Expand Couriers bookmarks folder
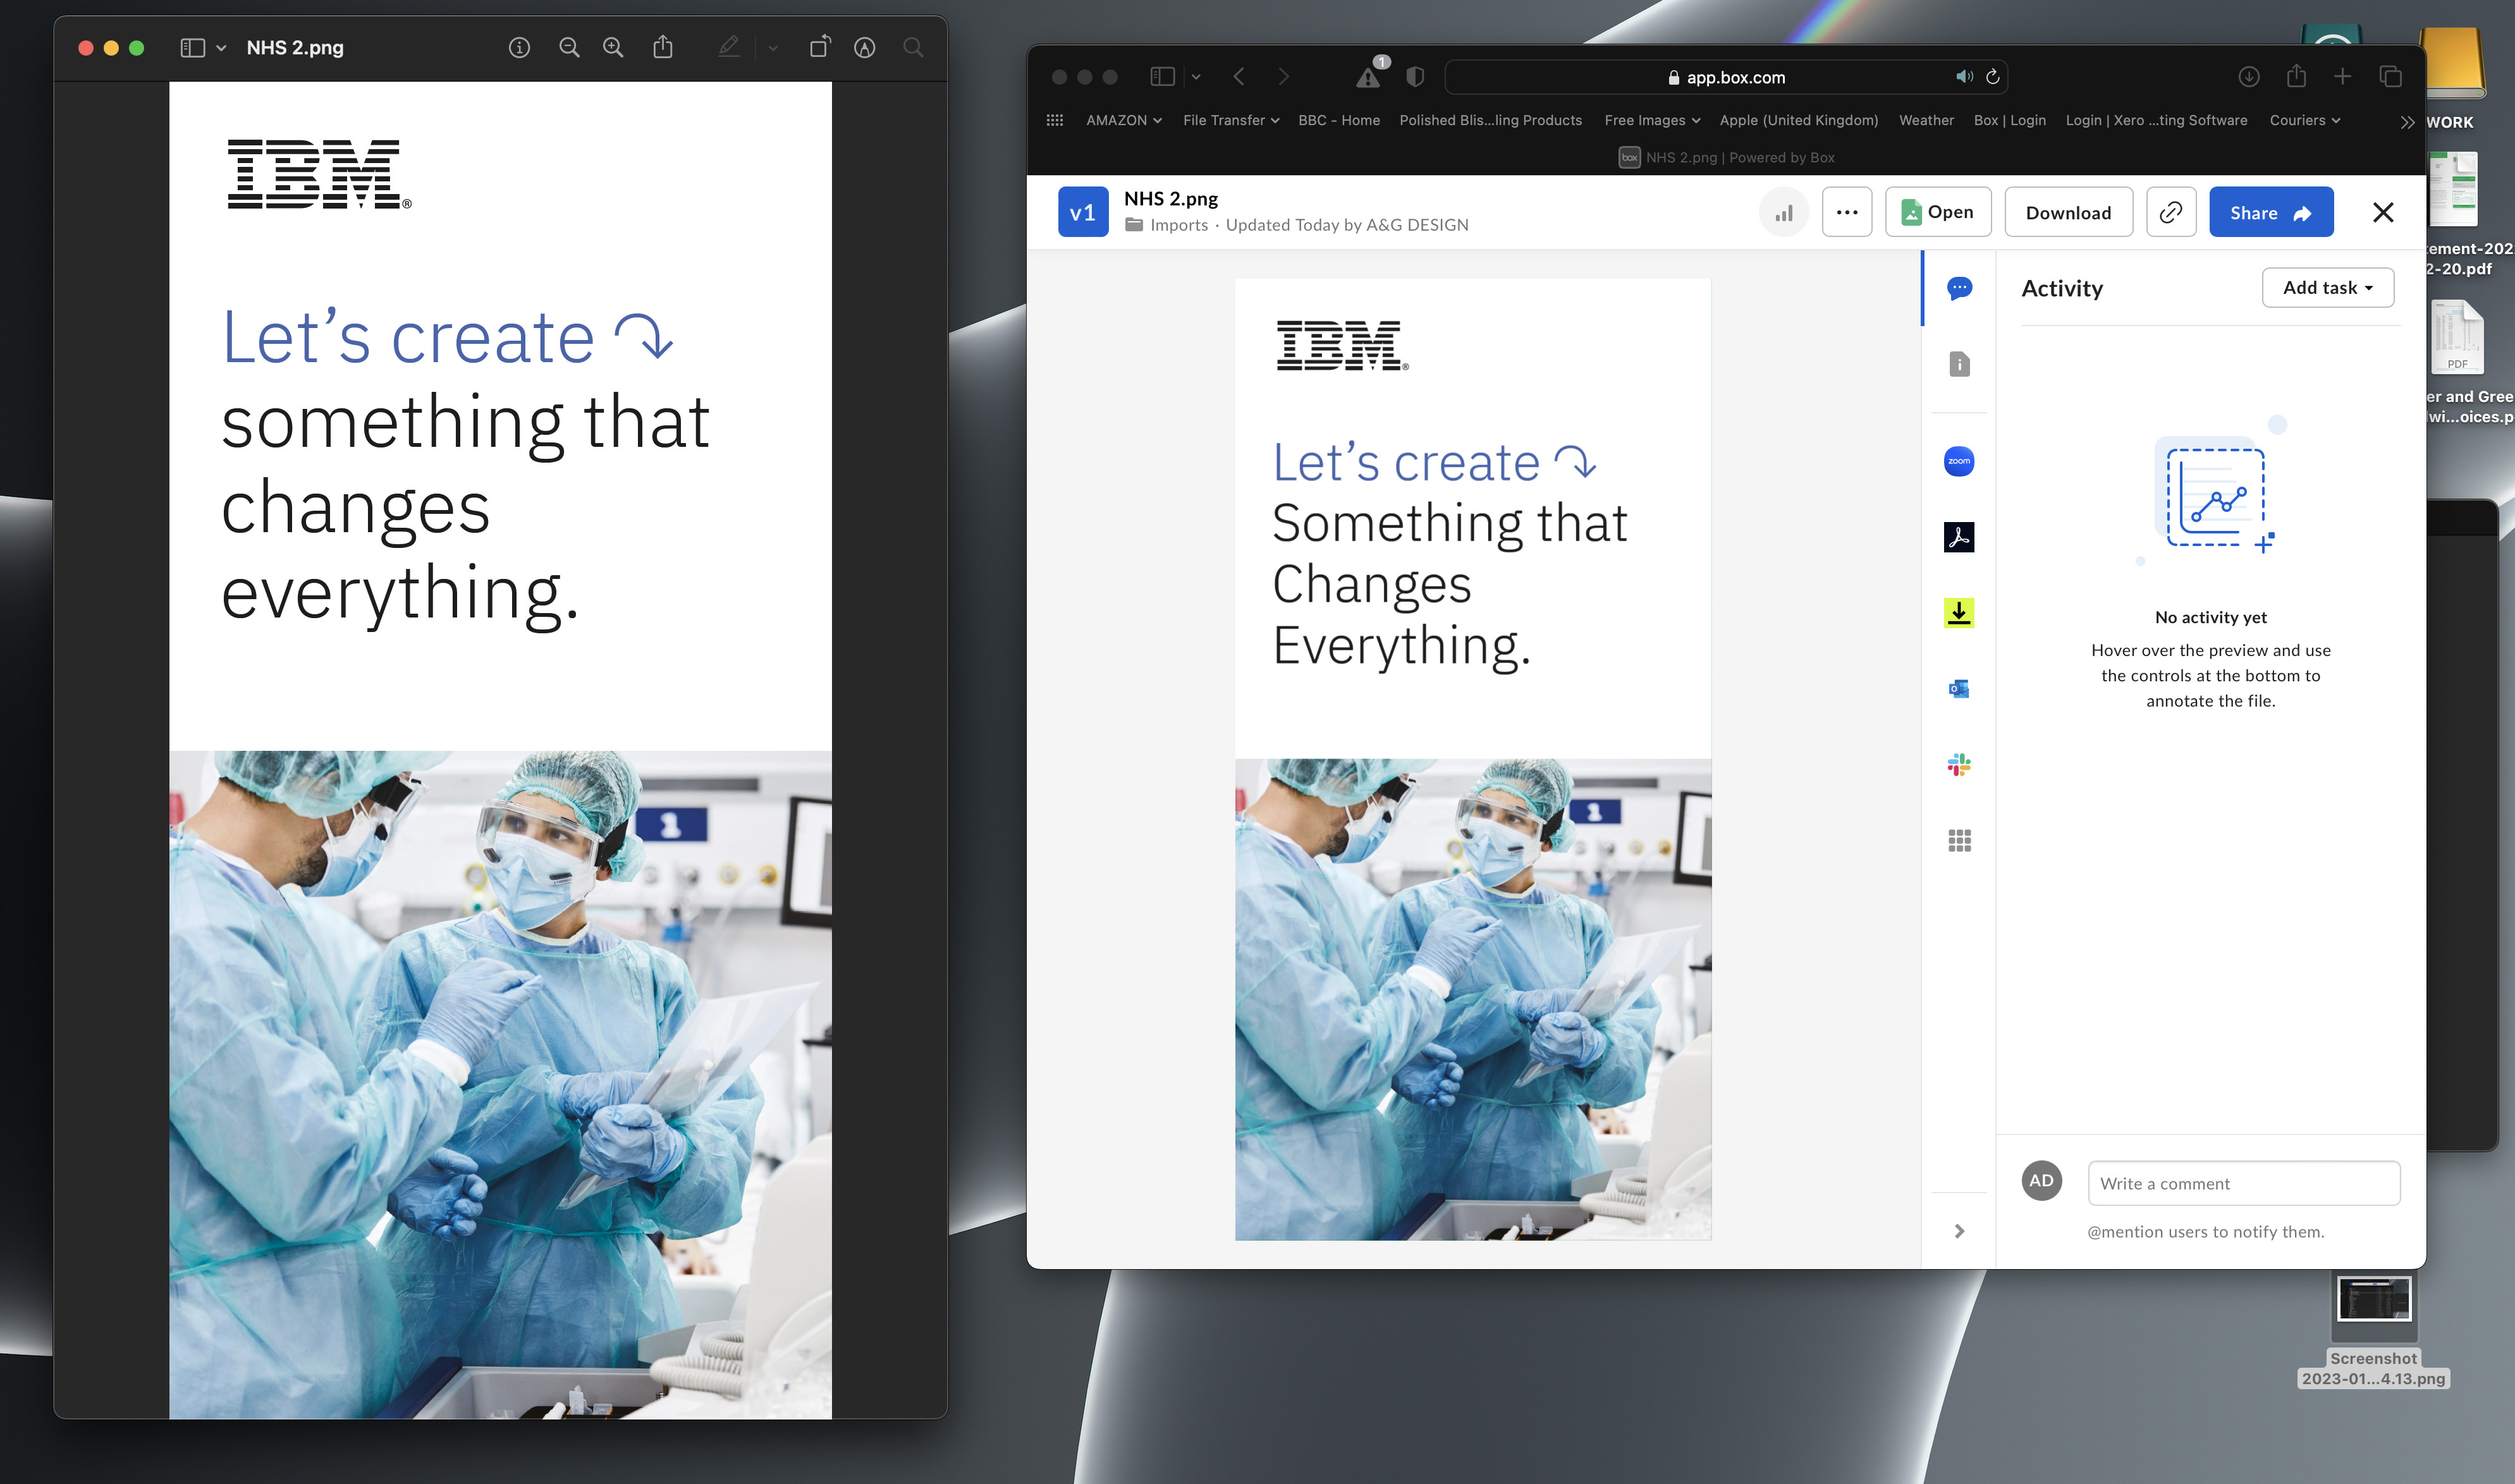 point(2305,120)
